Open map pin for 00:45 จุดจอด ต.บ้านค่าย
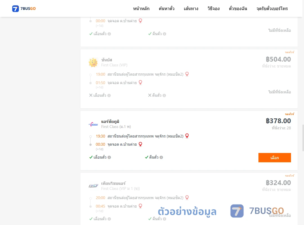 tap(140, 206)
